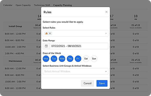151x96 pixels.
Task: Enable the Sat day button
Action: (x=86, y=59)
